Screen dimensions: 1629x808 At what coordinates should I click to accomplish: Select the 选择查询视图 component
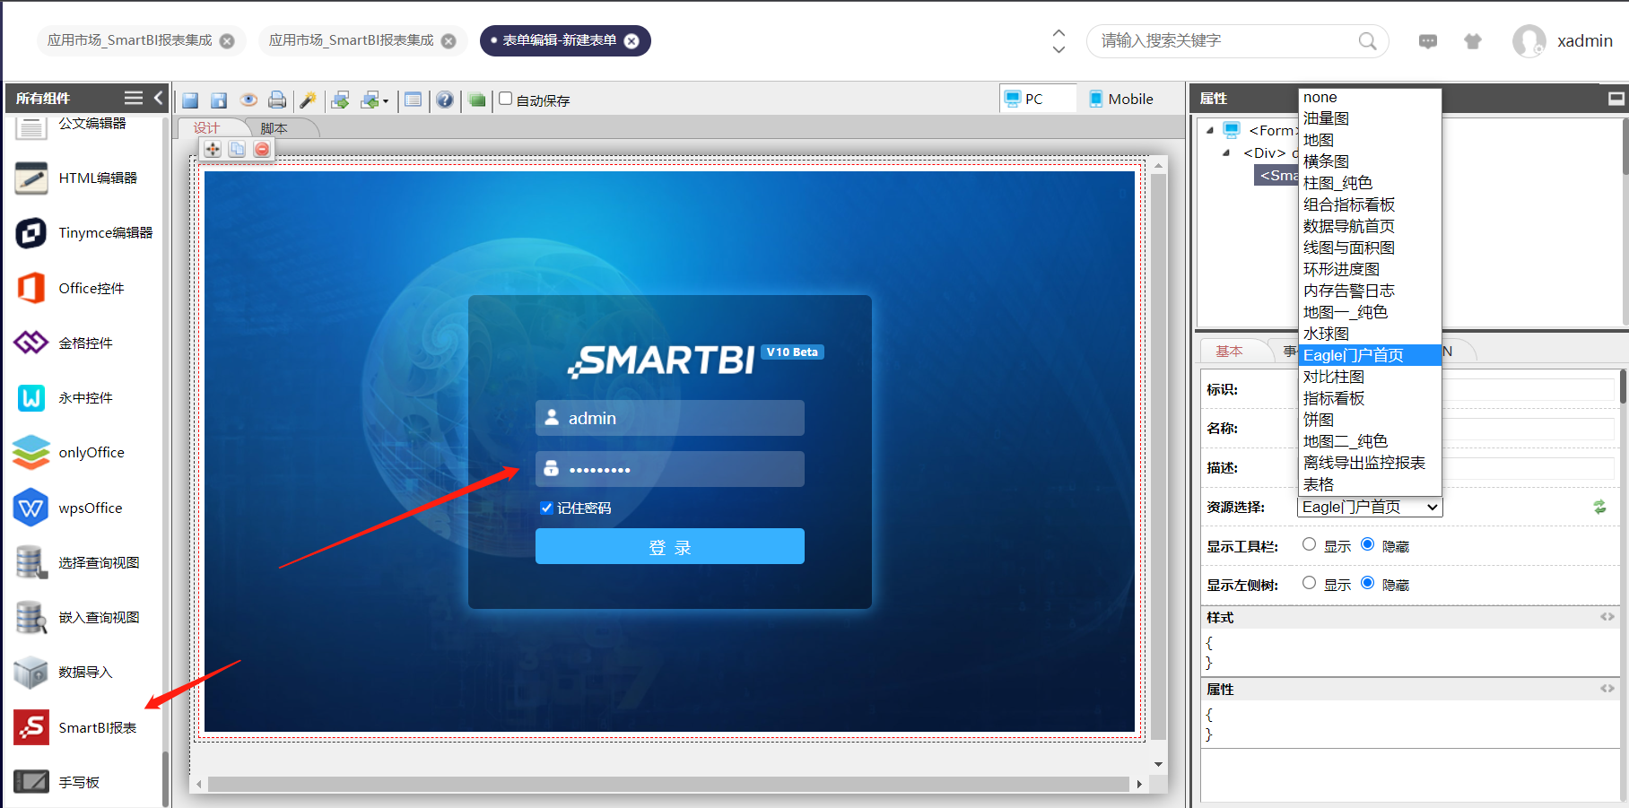click(77, 562)
